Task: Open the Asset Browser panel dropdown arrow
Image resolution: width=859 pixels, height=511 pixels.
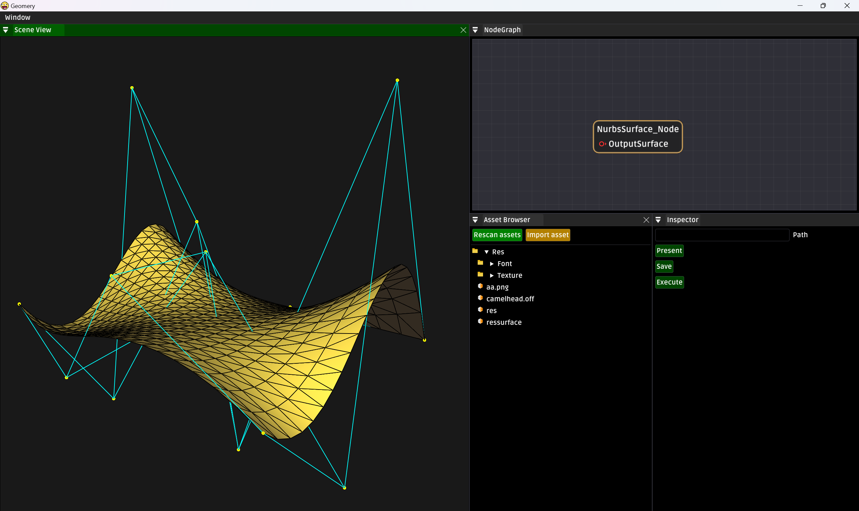Action: (x=475, y=220)
